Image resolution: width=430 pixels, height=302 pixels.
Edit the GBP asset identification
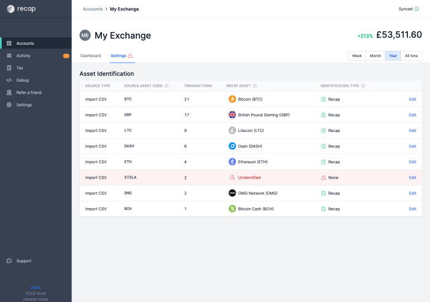[412, 115]
